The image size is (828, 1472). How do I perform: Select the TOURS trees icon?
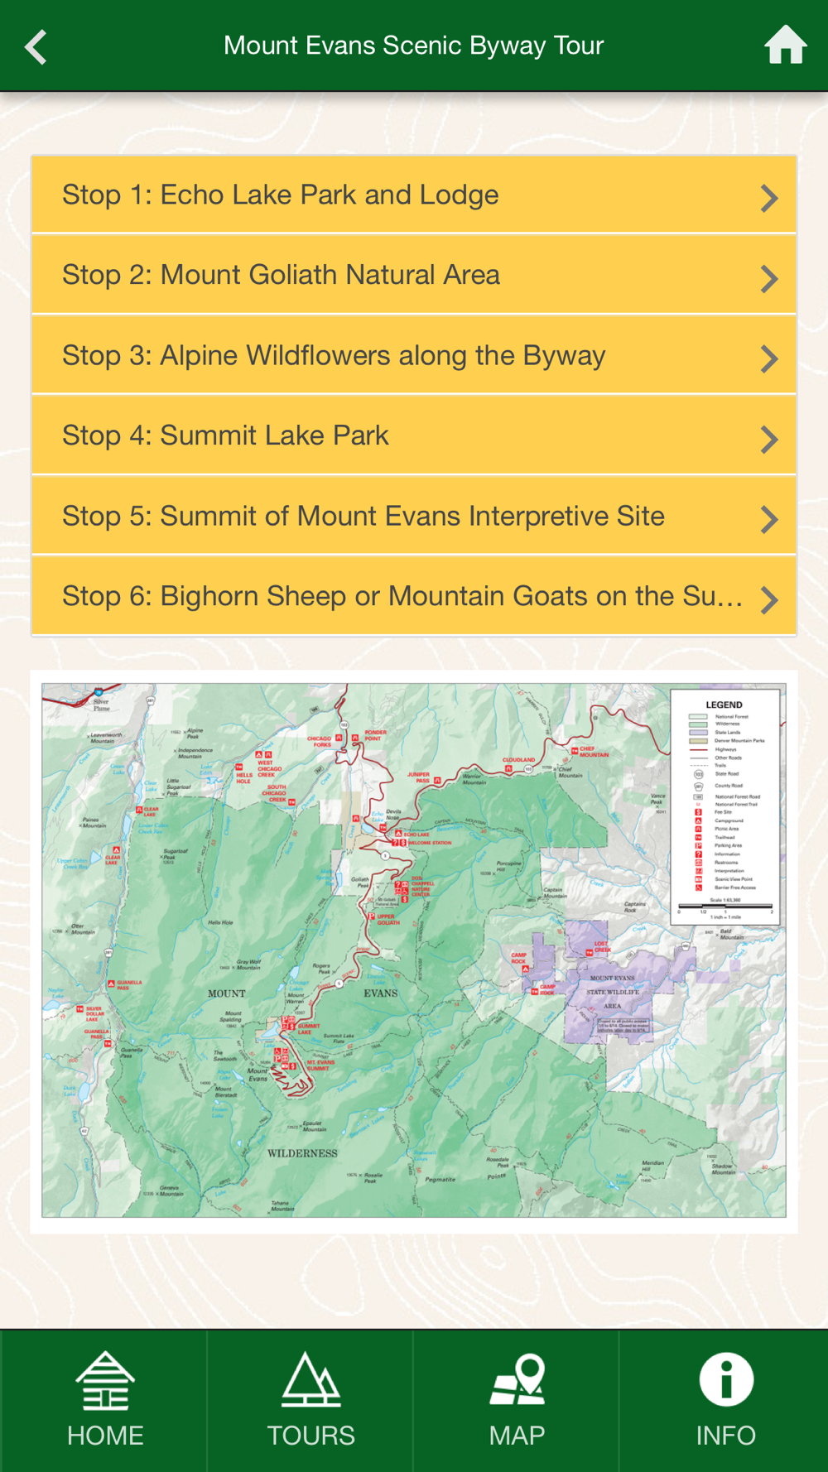(310, 1380)
